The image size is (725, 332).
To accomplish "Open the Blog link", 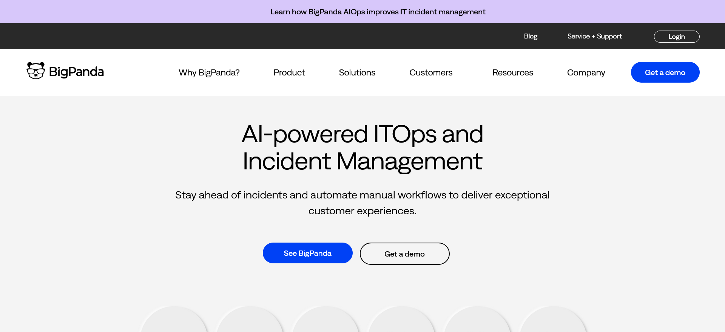I will point(531,36).
